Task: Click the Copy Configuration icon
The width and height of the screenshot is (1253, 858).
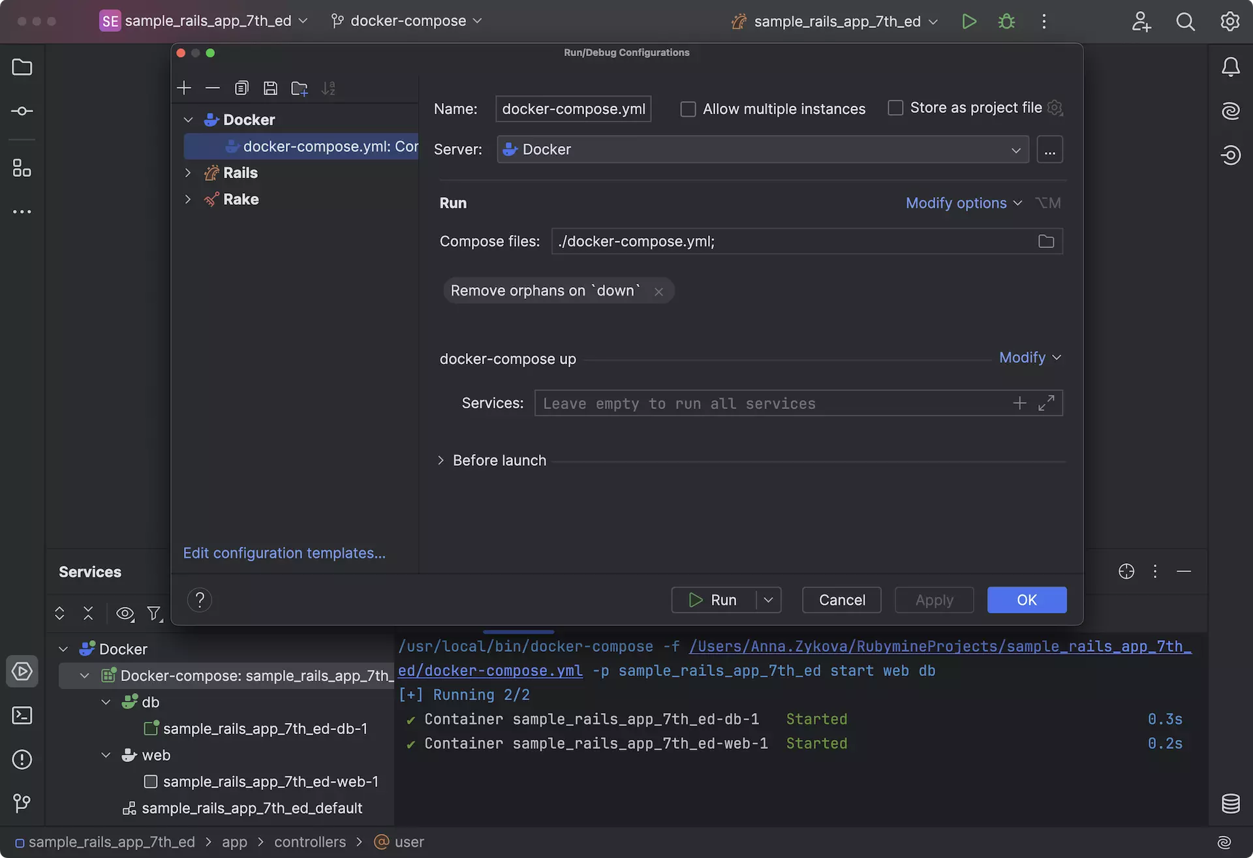Action: [x=241, y=88]
